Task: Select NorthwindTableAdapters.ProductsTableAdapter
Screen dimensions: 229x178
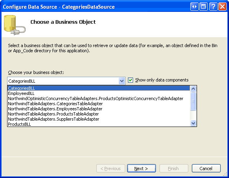Action: click(99, 114)
